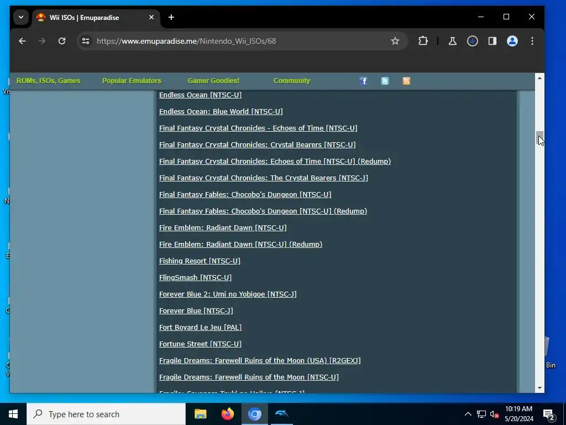Click the scrollbar down arrow
The image size is (566, 425).
pyautogui.click(x=539, y=388)
